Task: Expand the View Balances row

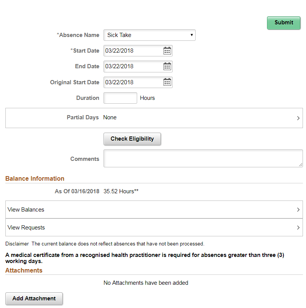Action: [154, 210]
